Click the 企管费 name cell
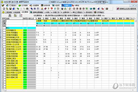Screen dimensions: 138x92 coord(39,21)
